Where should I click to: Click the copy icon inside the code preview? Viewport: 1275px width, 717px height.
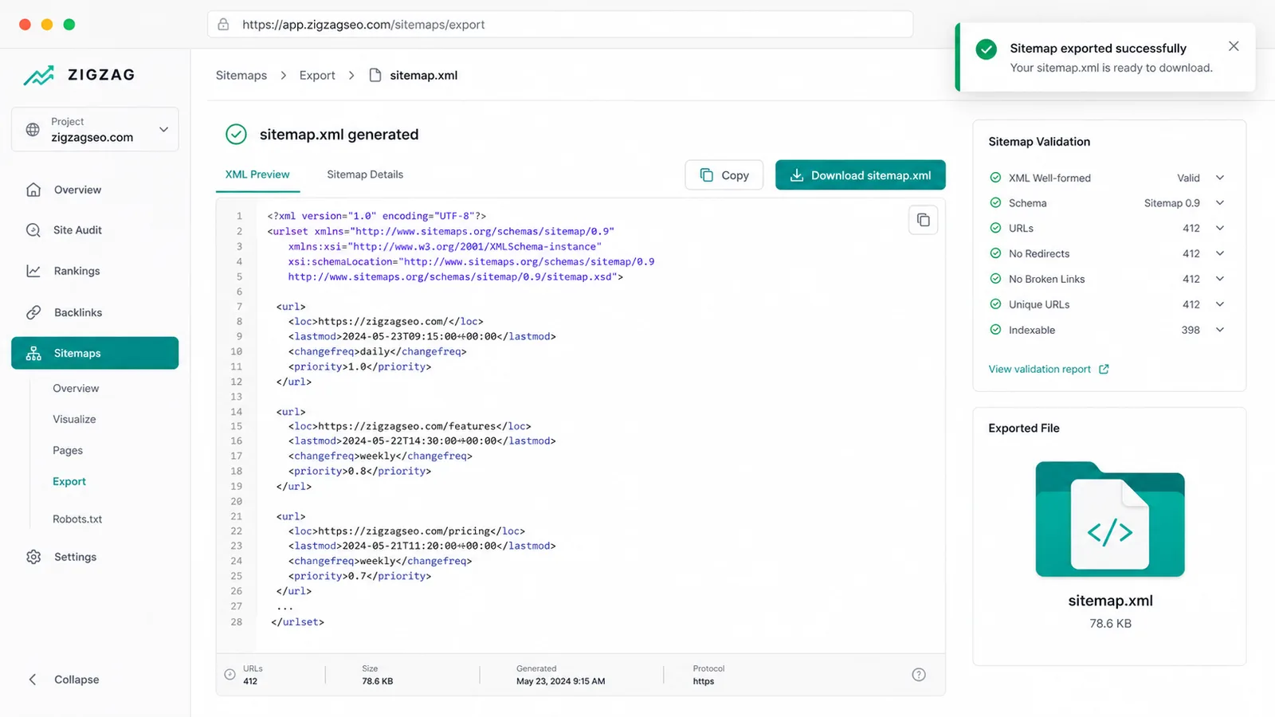pyautogui.click(x=923, y=220)
